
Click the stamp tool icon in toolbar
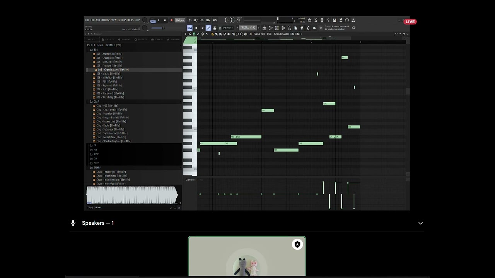tap(215, 28)
